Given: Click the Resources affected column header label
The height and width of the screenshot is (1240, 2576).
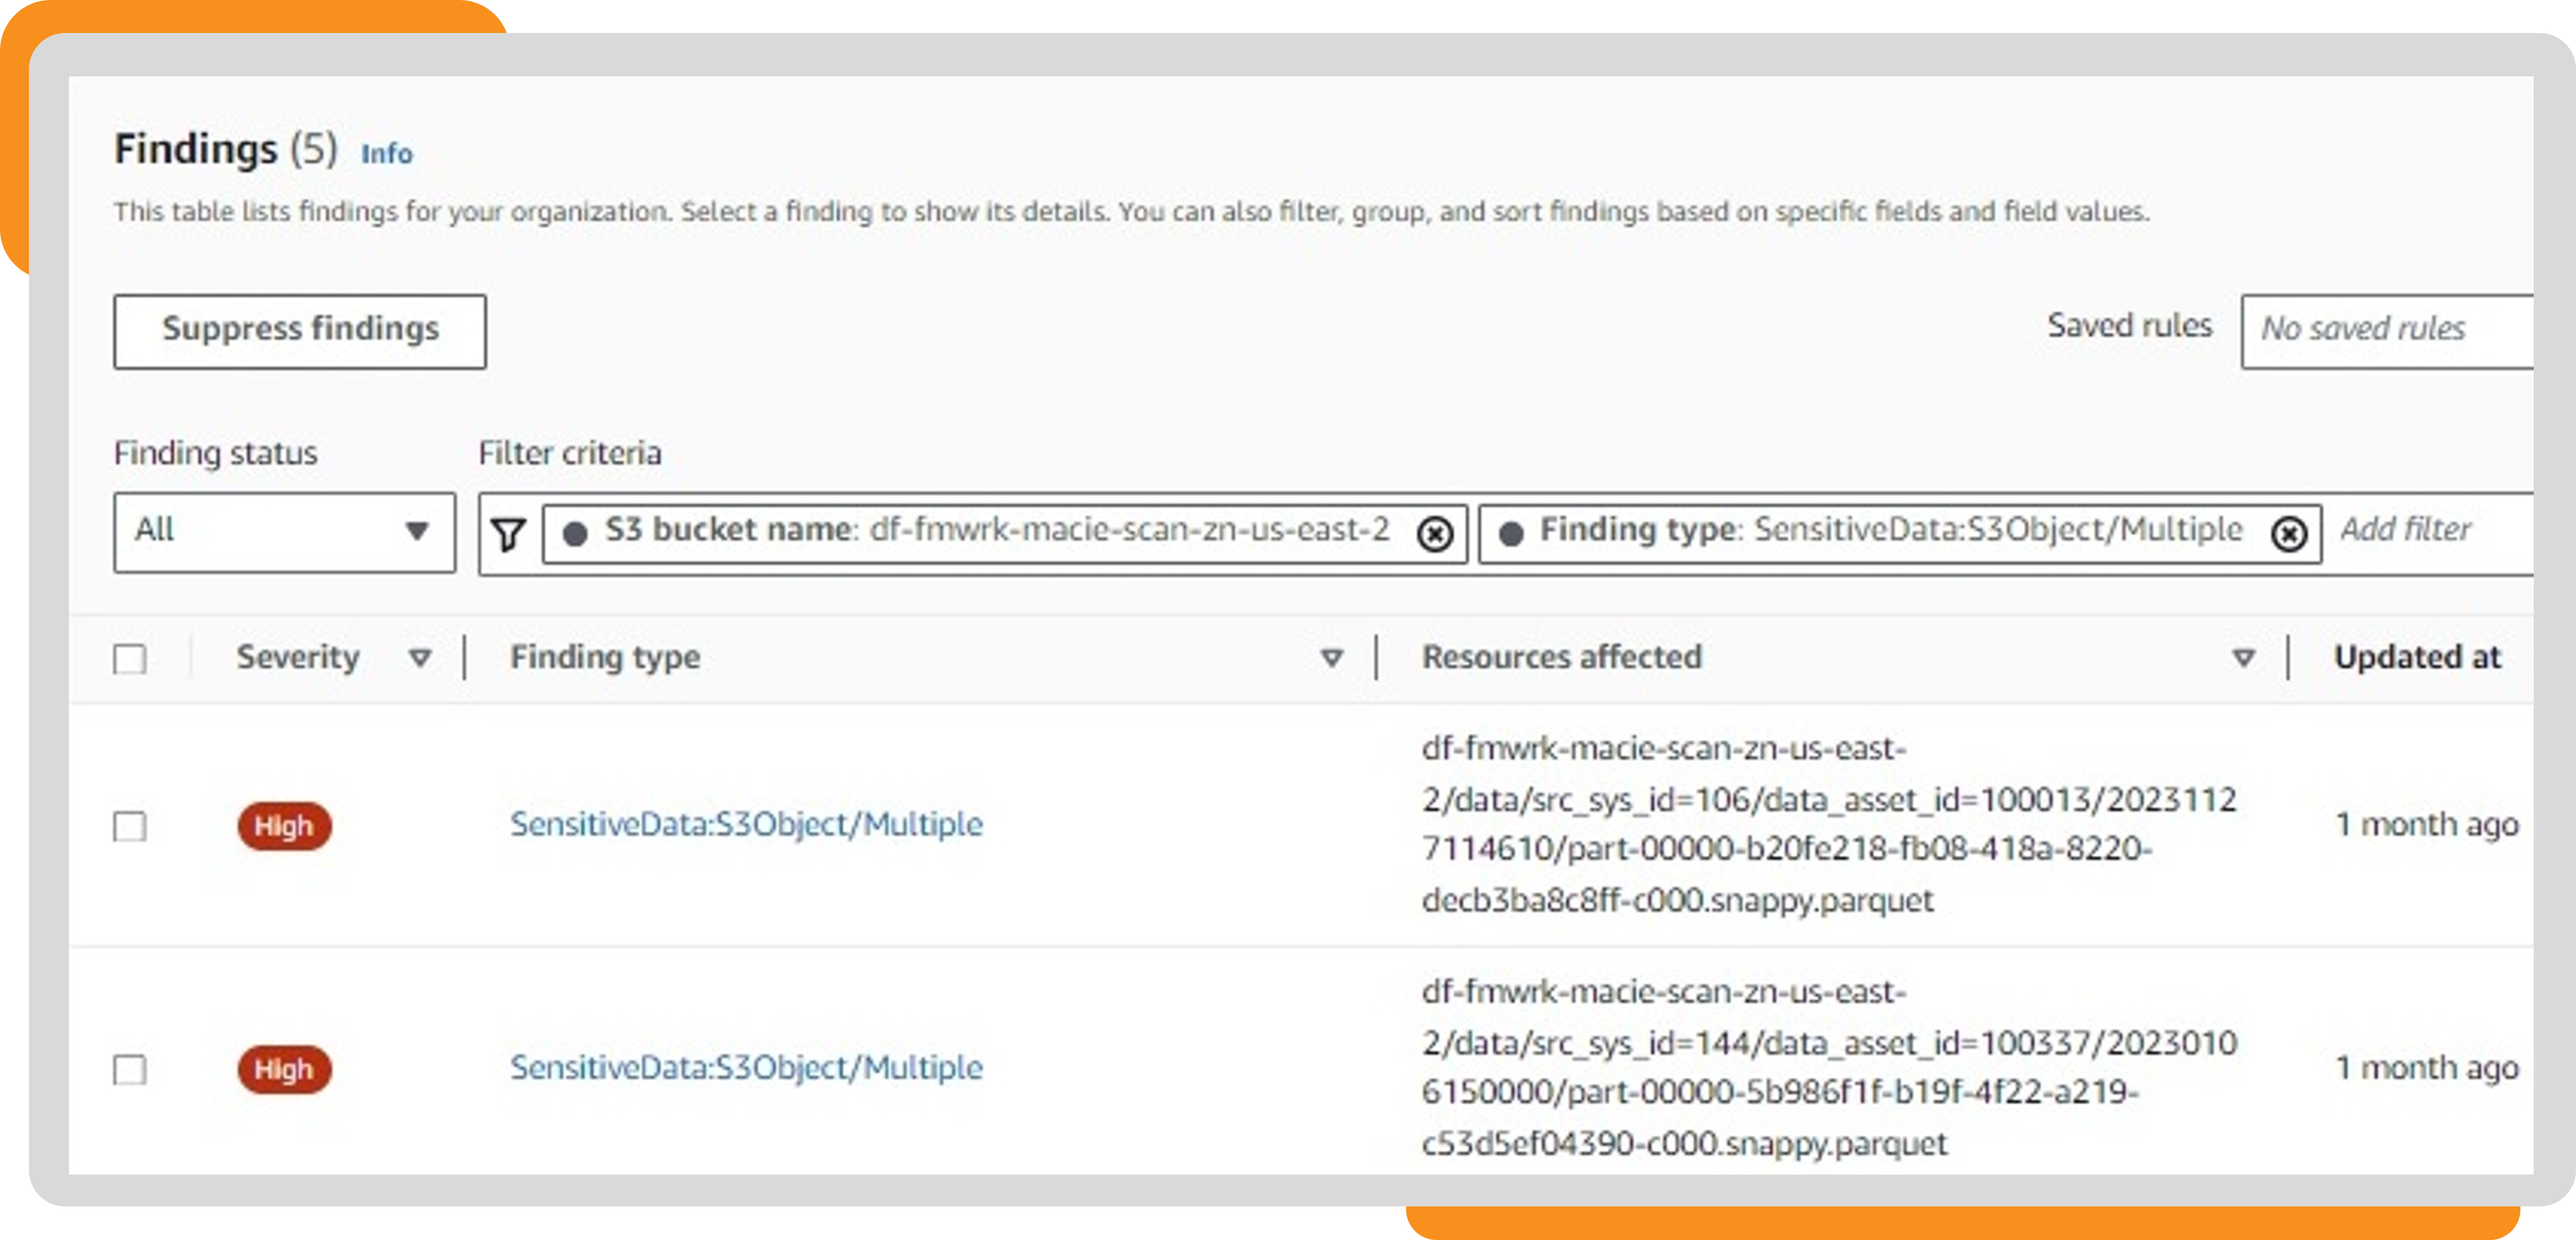Looking at the screenshot, I should (1562, 657).
